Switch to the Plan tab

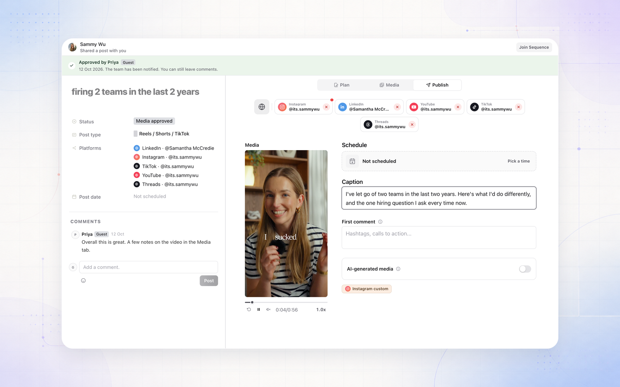click(342, 85)
